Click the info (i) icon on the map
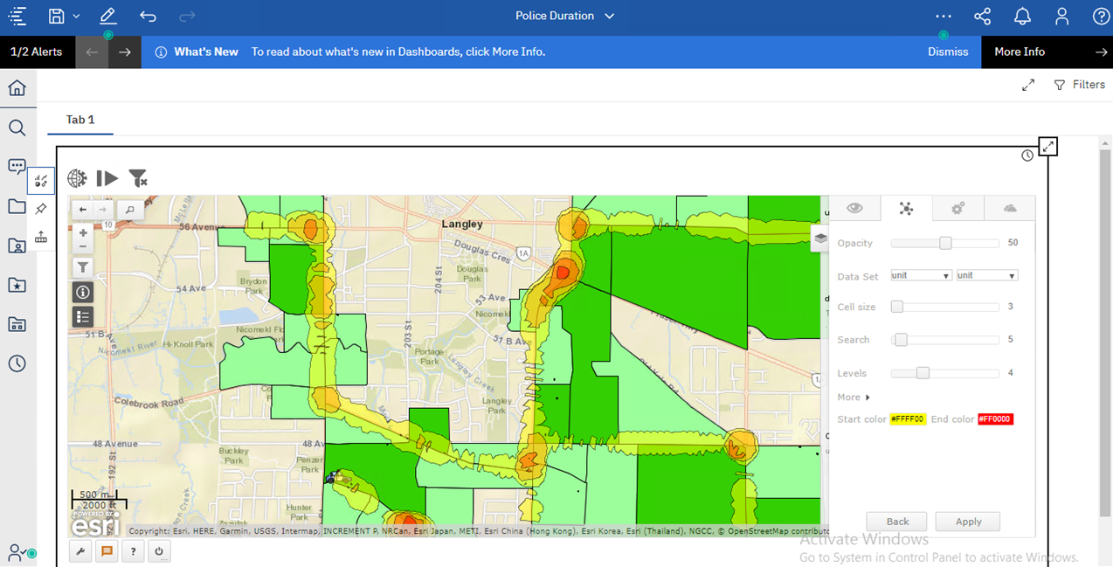The height and width of the screenshot is (567, 1113). pyautogui.click(x=82, y=292)
